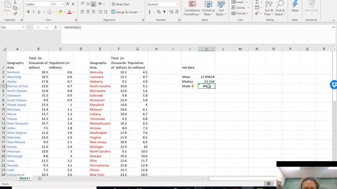The width and height of the screenshot is (337, 189).
Task: Collapse the ribbon with the chevron
Action: coord(333,20)
